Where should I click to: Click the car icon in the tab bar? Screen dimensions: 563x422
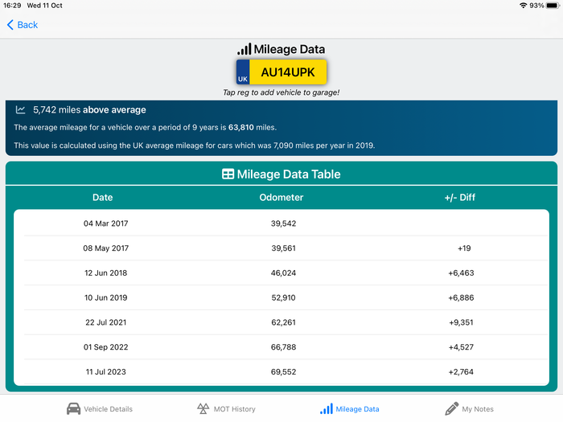[x=74, y=408]
